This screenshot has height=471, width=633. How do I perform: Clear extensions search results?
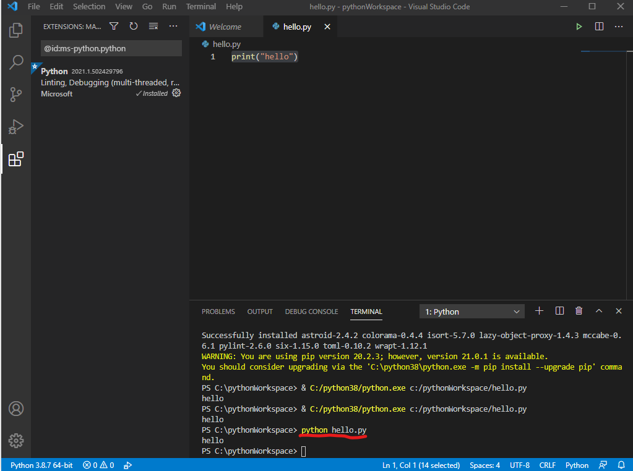[153, 26]
